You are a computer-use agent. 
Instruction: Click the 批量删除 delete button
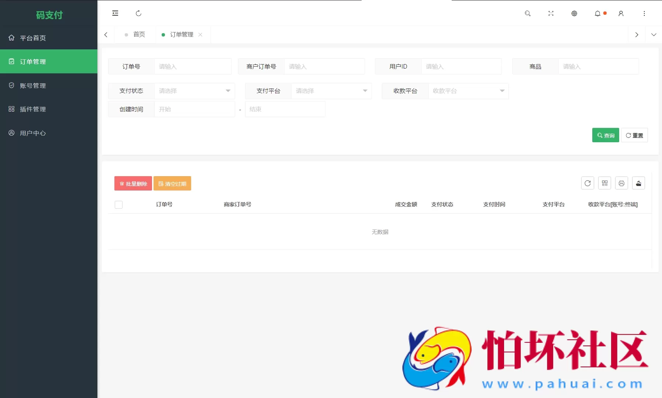click(x=133, y=183)
